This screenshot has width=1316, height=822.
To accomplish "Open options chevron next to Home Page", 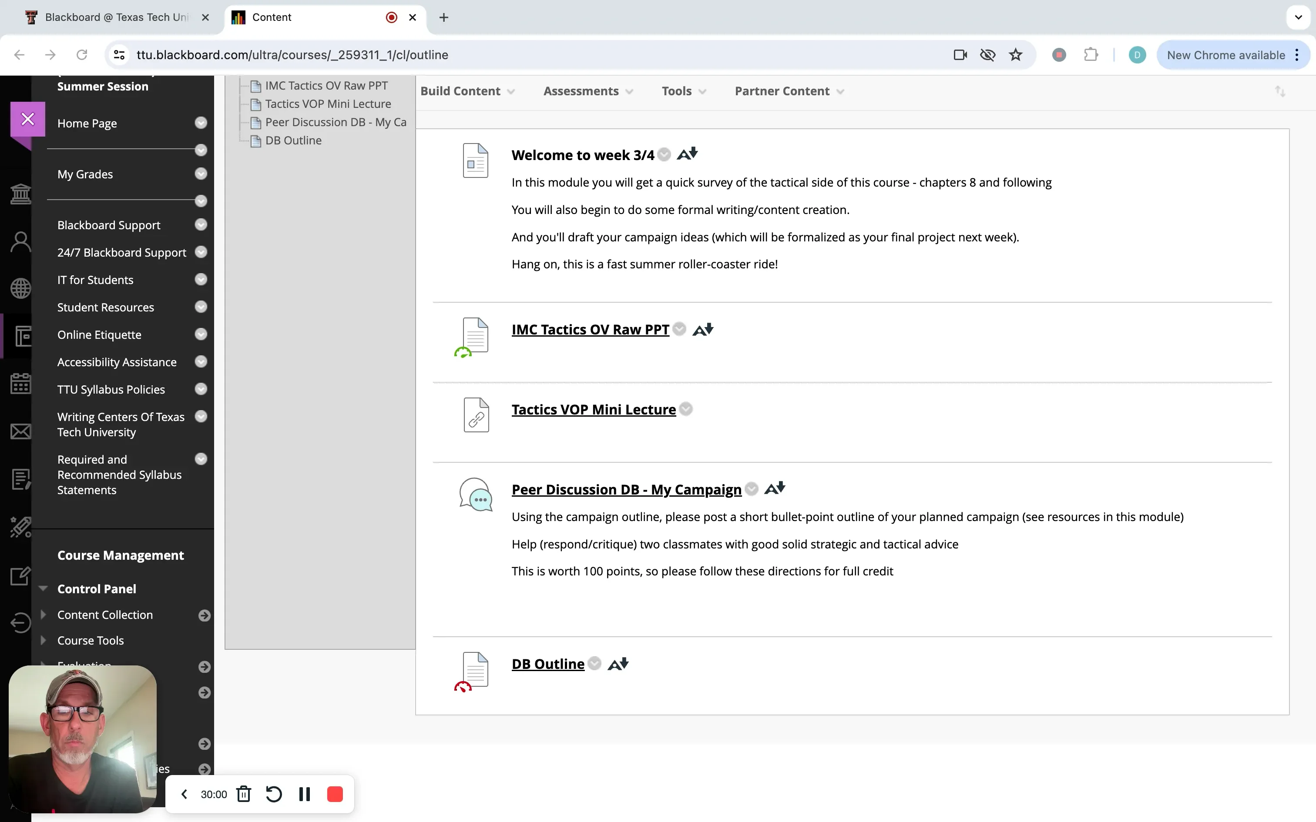I will click(x=201, y=123).
